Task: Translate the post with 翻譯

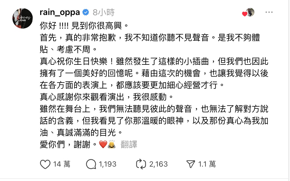Action: 129,145
